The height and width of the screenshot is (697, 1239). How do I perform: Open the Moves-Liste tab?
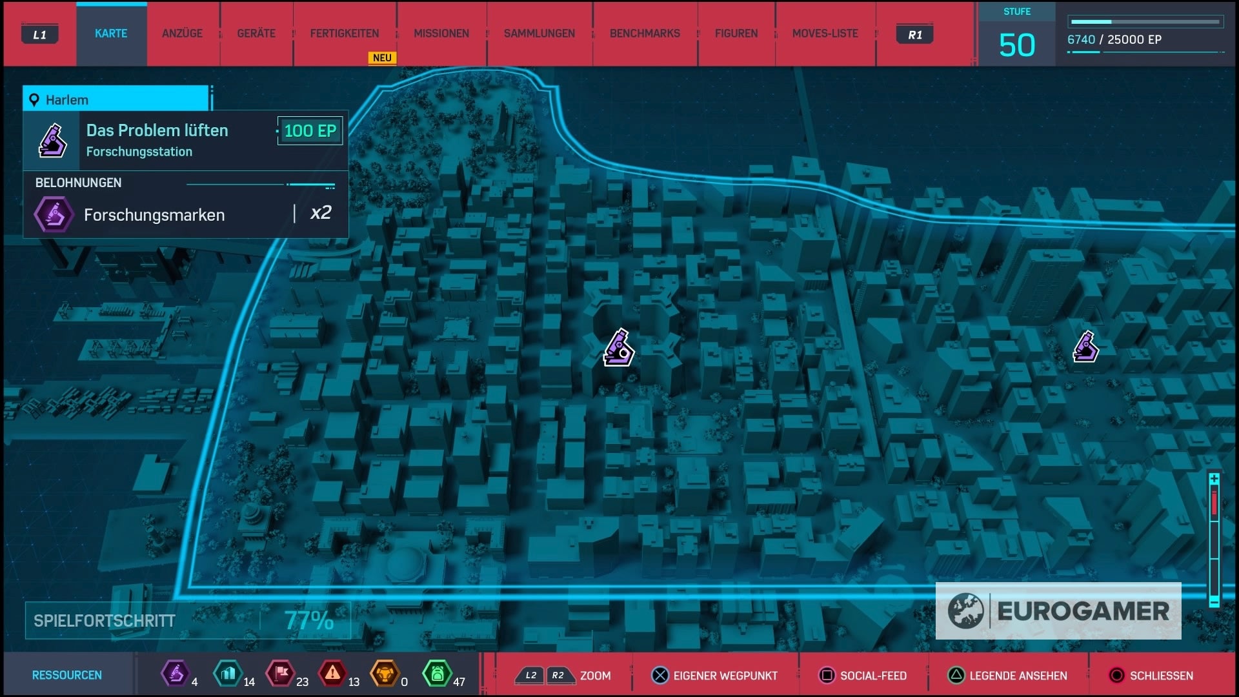coord(825,34)
